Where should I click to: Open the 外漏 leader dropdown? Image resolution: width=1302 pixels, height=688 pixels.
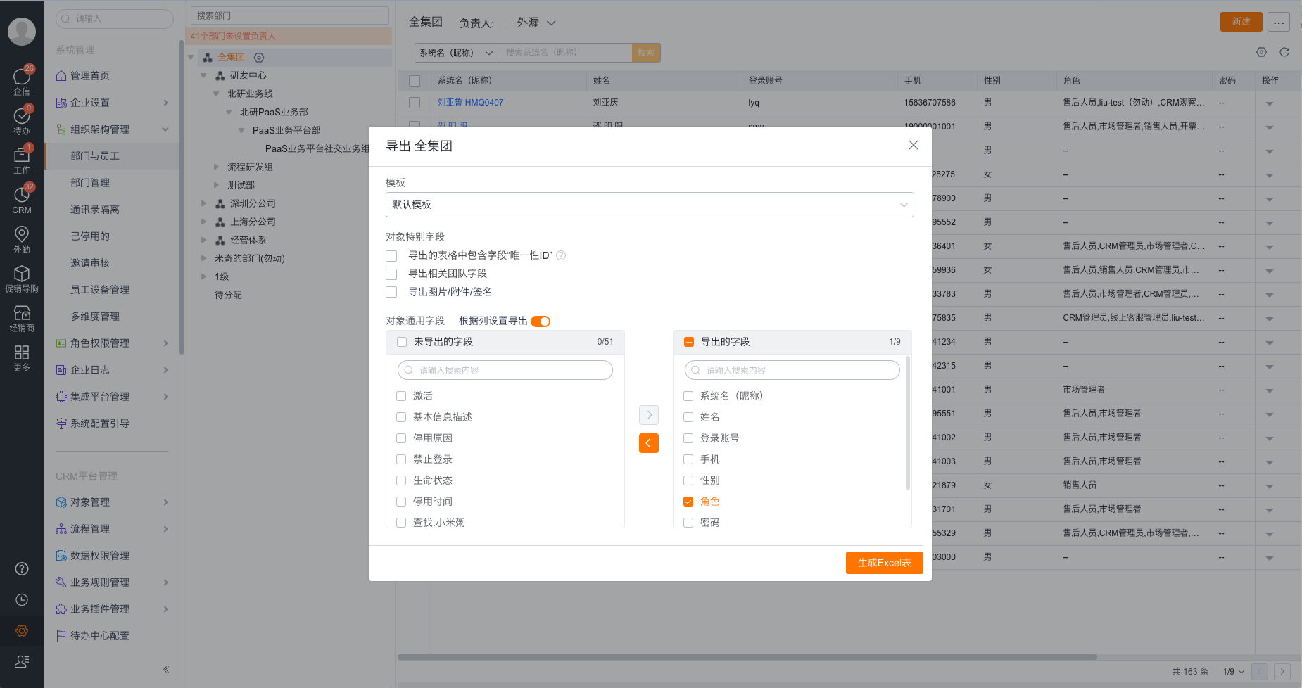[533, 23]
